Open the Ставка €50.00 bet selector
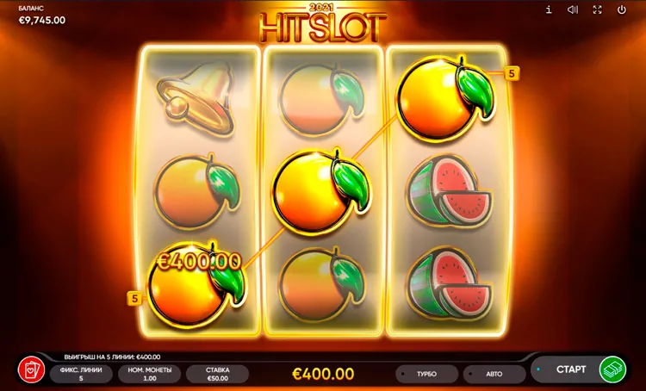 218,374
